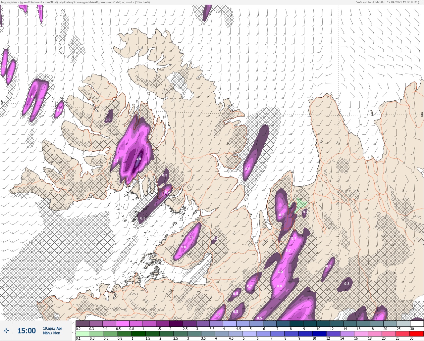Select the light lavender 4 swatch, top legend row
The image size is (424, 341).
pos(230,323)
